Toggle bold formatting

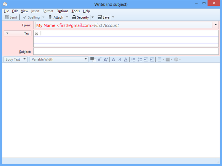[x=114, y=59]
